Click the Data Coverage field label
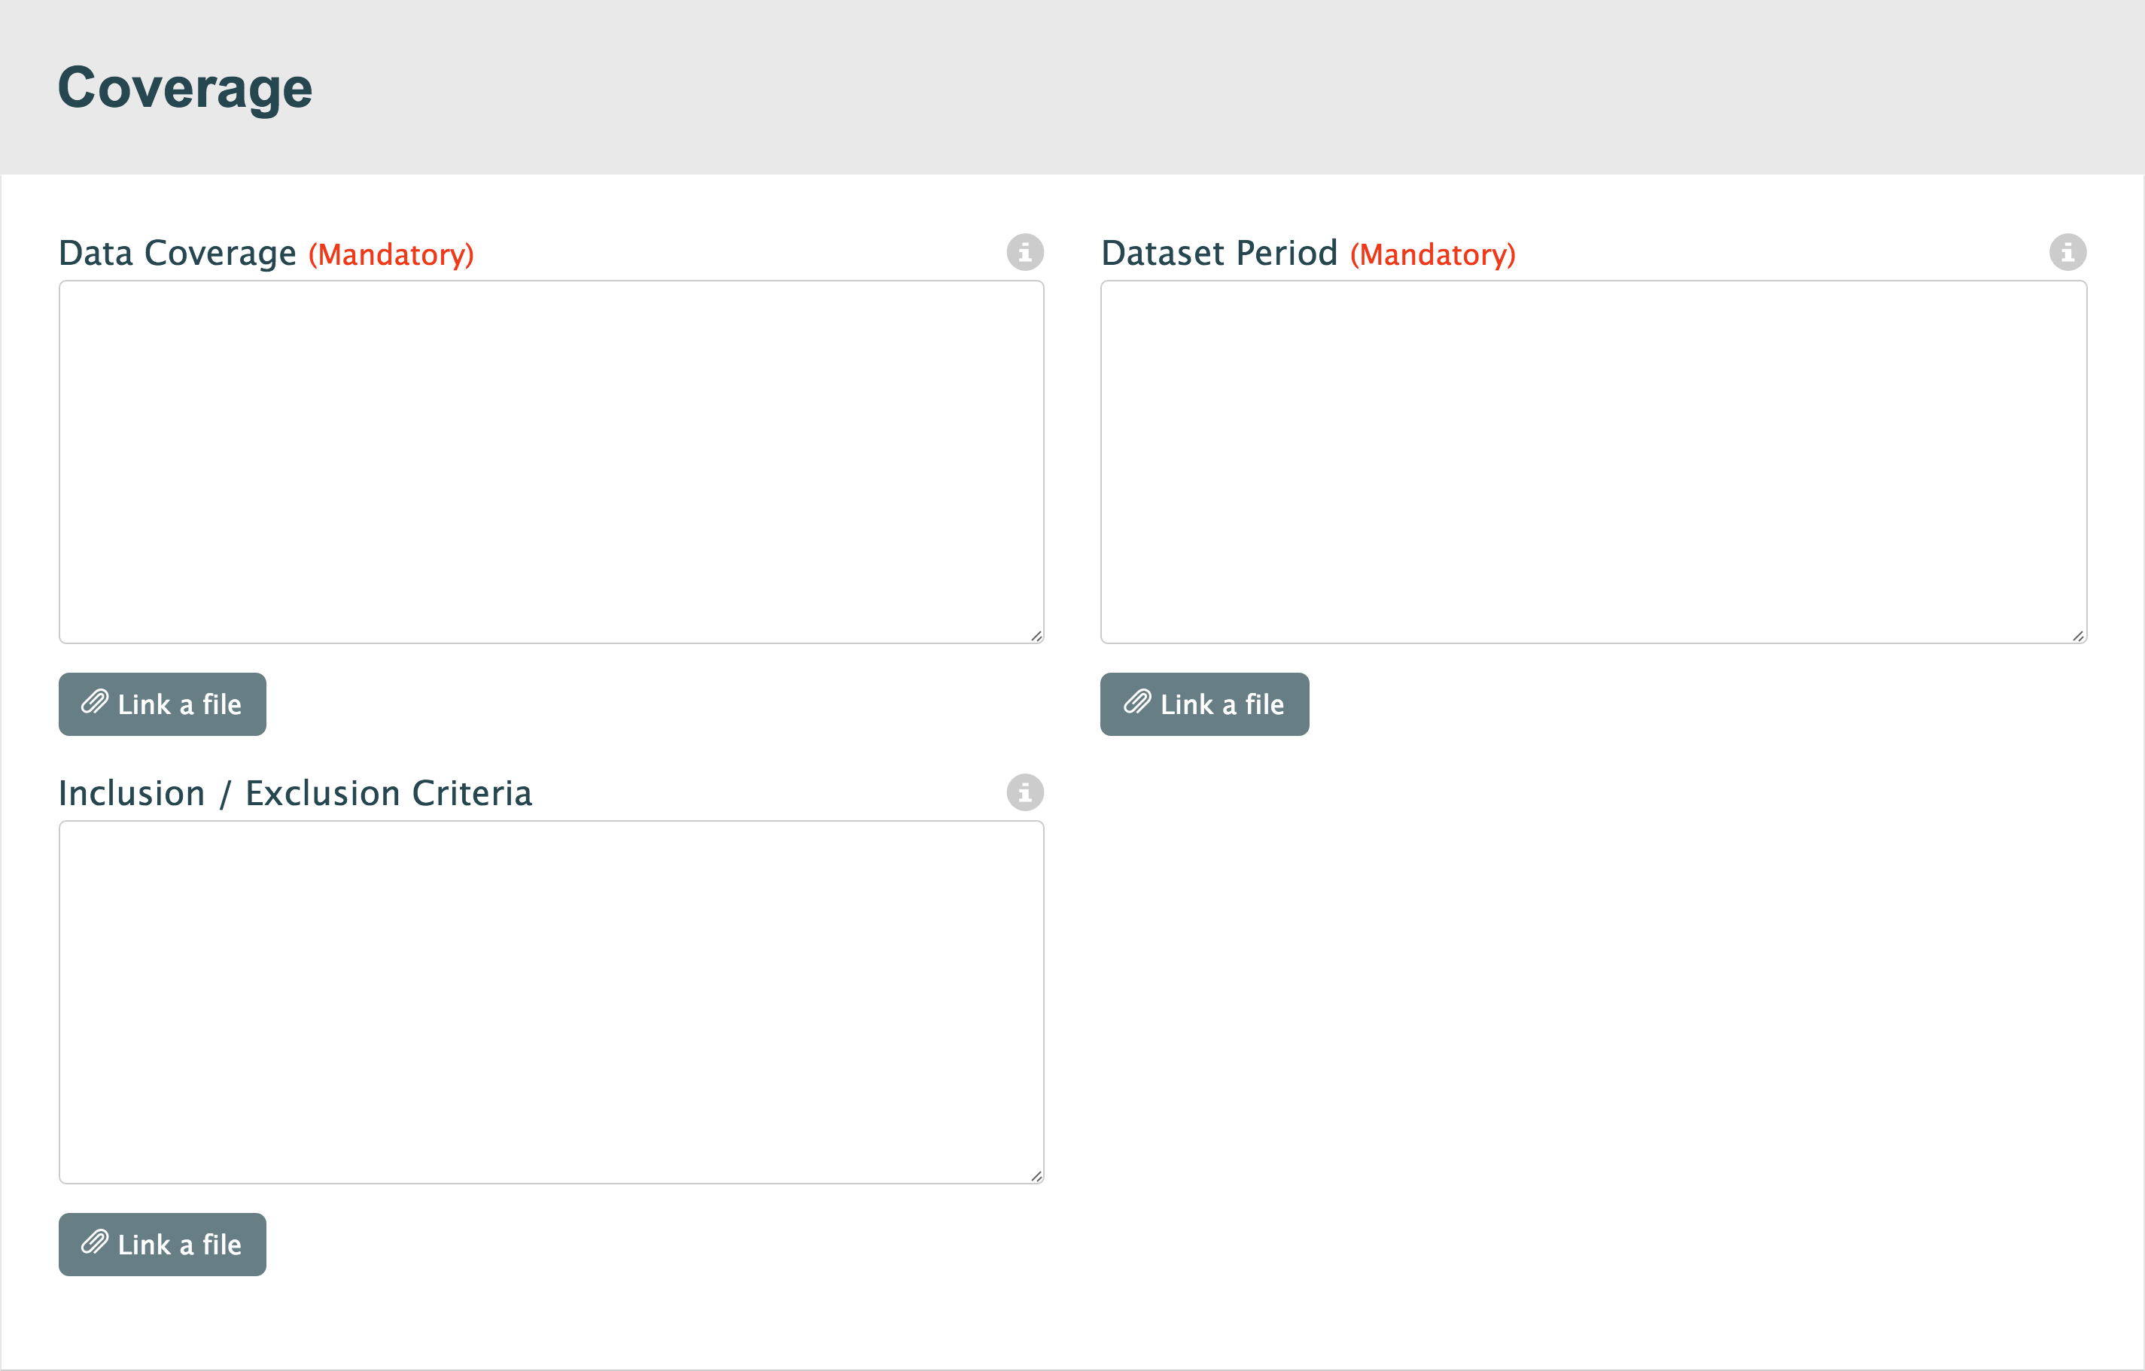This screenshot has height=1371, width=2145. [178, 254]
